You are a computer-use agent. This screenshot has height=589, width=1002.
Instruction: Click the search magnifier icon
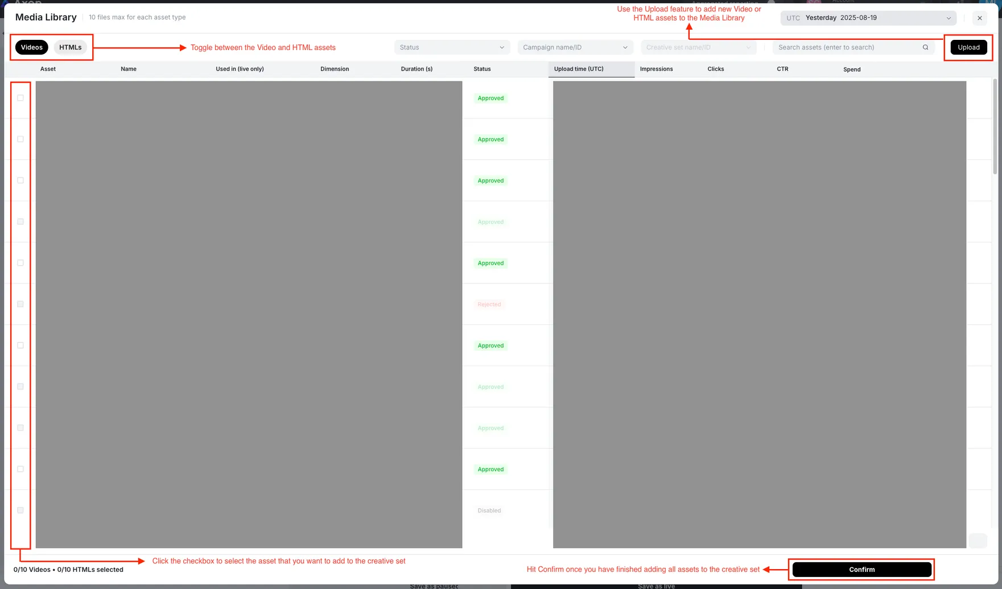(925, 47)
